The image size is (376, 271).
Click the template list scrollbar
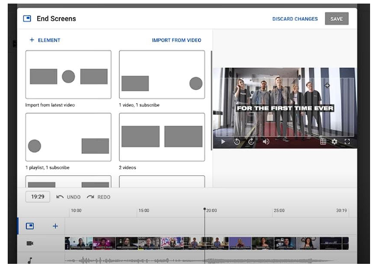pyautogui.click(x=211, y=100)
